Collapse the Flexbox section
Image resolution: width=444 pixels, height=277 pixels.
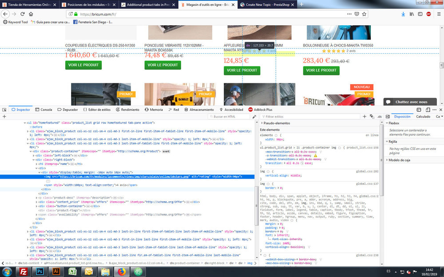387,123
